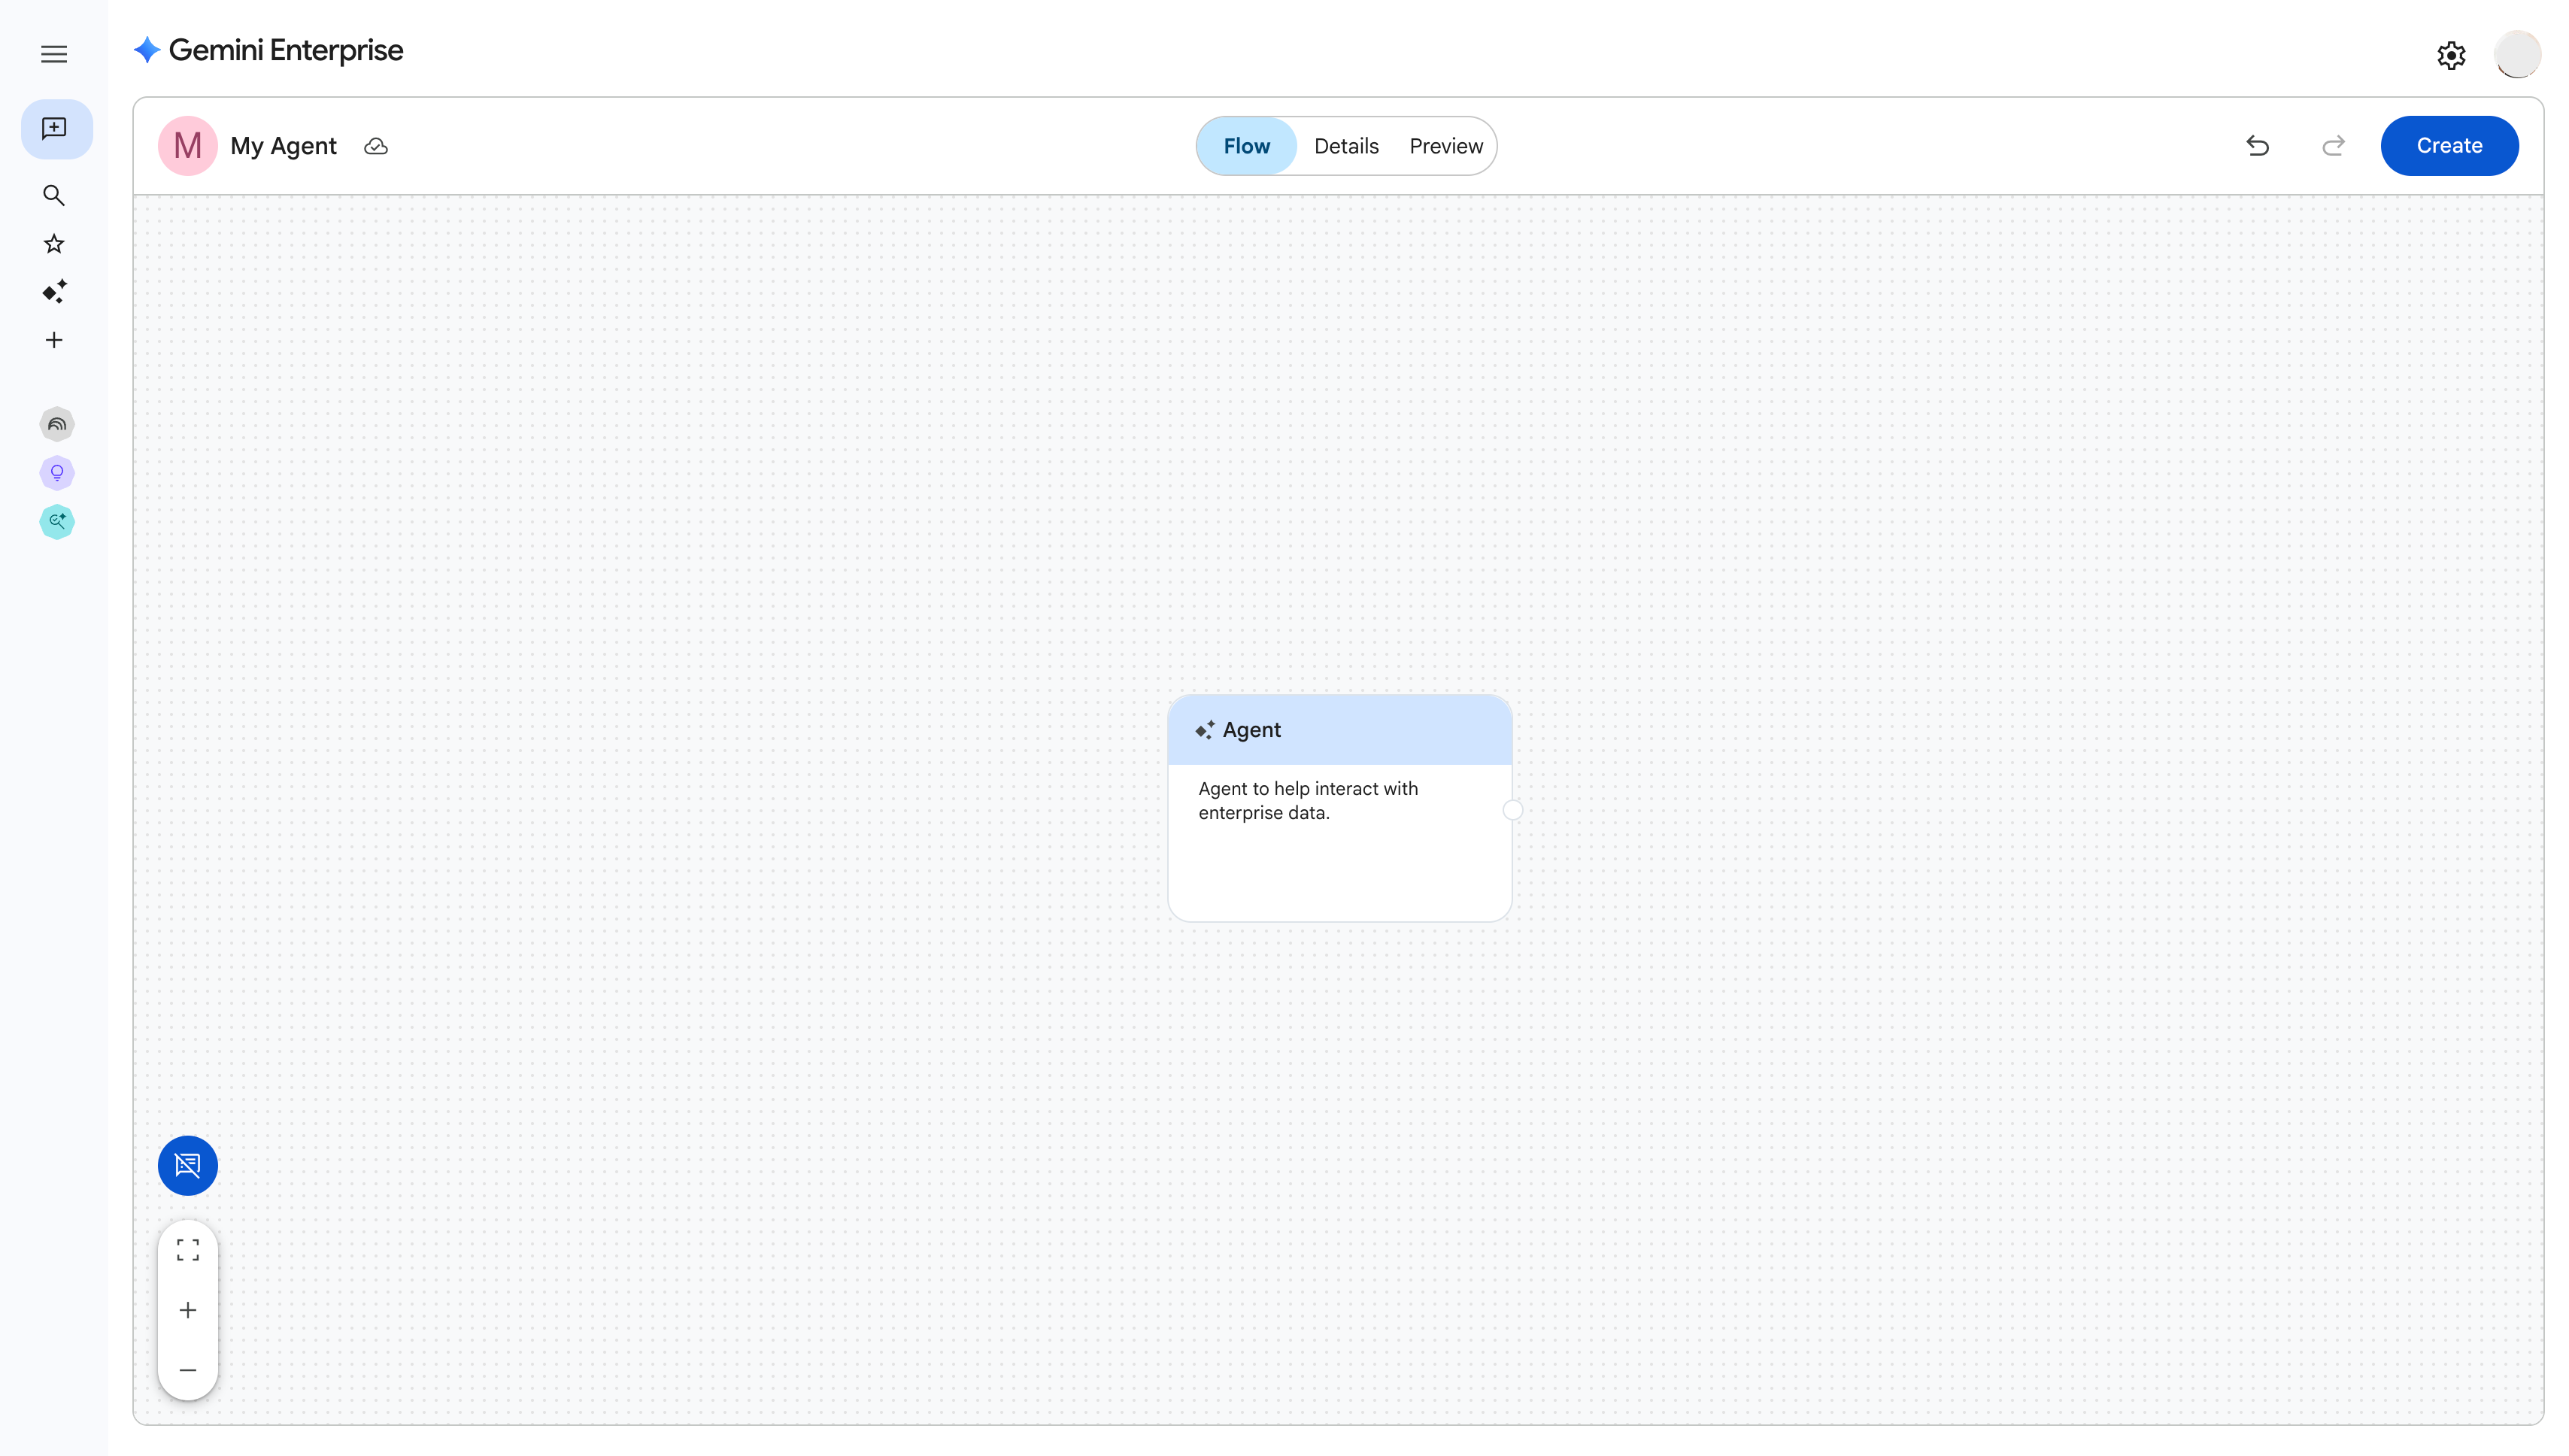Fit the flow to the viewport
The image size is (2569, 1456).
pos(188,1248)
